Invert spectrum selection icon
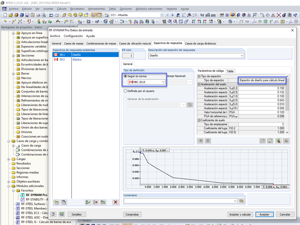 tap(103, 202)
